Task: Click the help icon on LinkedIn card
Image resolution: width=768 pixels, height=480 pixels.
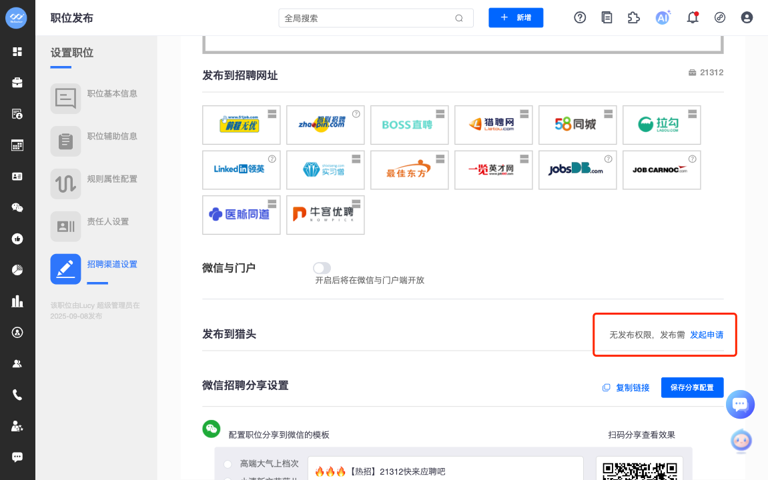Action: 272,159
